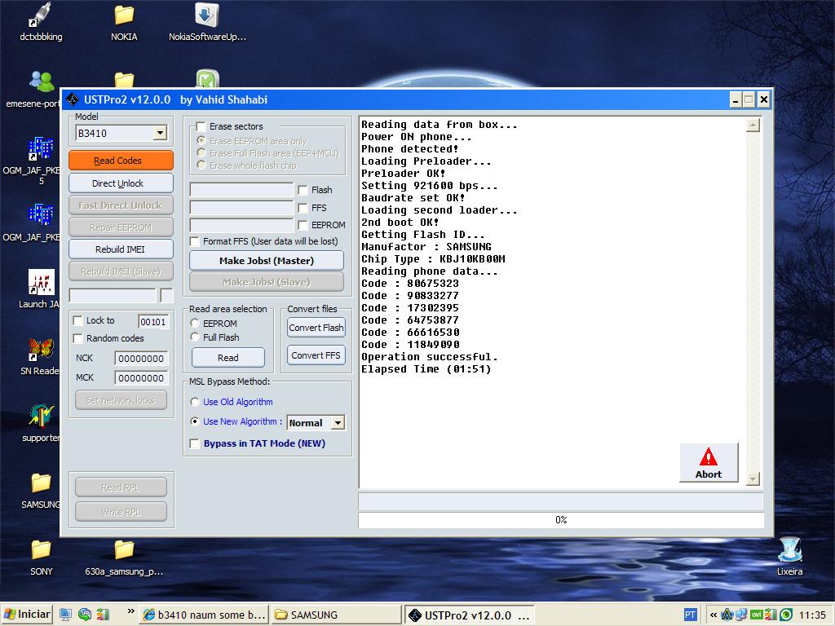Image resolution: width=835 pixels, height=626 pixels.
Task: Switch to b3410 naum some taskbar item
Action: point(205,615)
